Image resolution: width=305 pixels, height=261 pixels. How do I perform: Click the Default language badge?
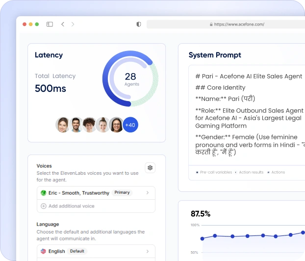[77, 251]
